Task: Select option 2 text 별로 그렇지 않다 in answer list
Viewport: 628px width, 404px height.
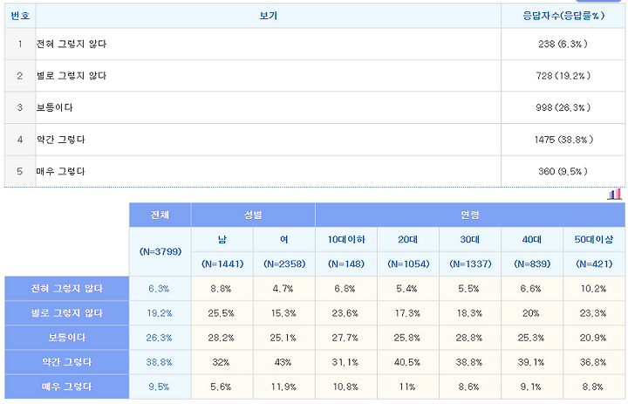Action: (72, 76)
